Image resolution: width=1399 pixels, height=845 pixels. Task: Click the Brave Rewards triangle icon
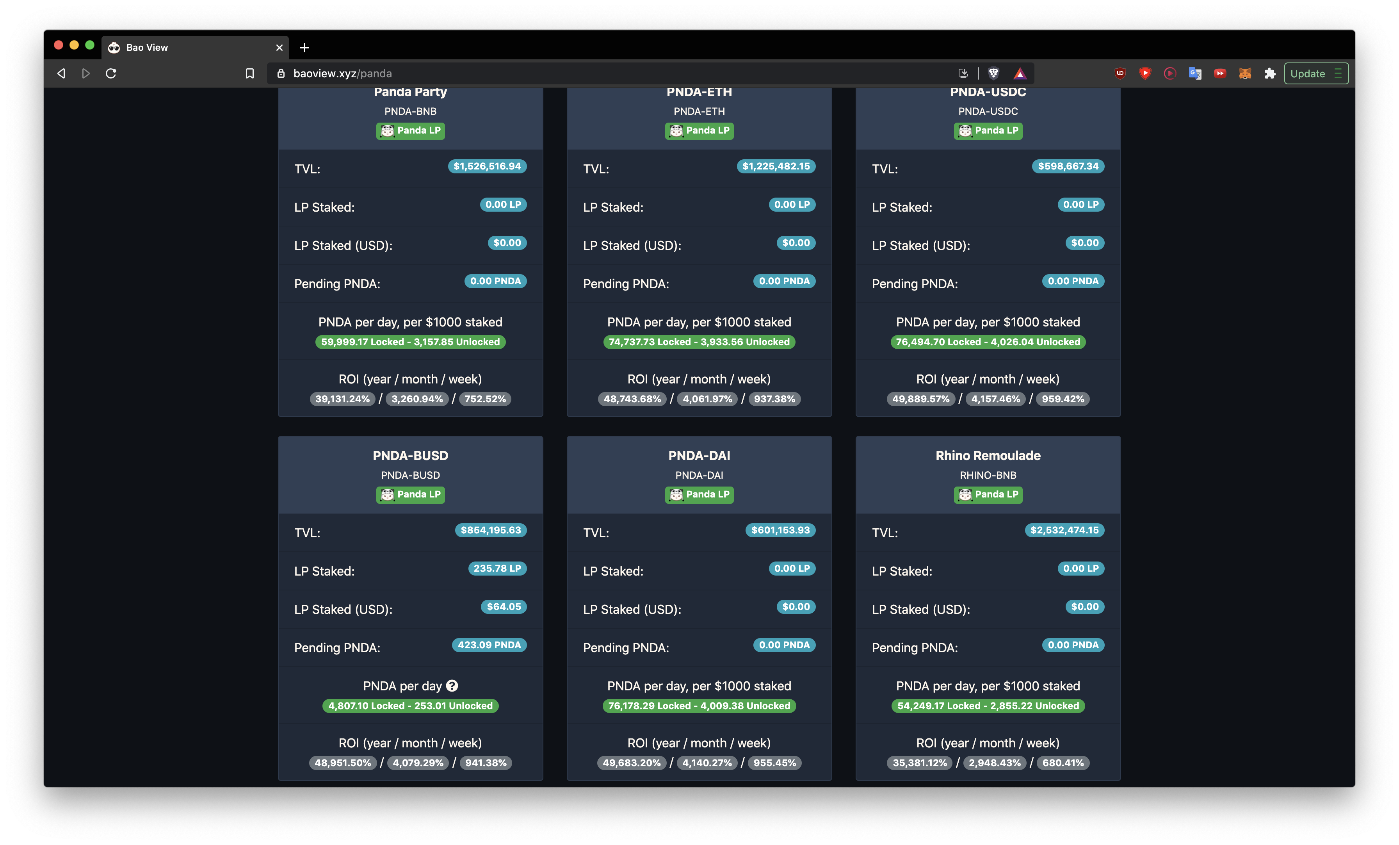[1020, 73]
